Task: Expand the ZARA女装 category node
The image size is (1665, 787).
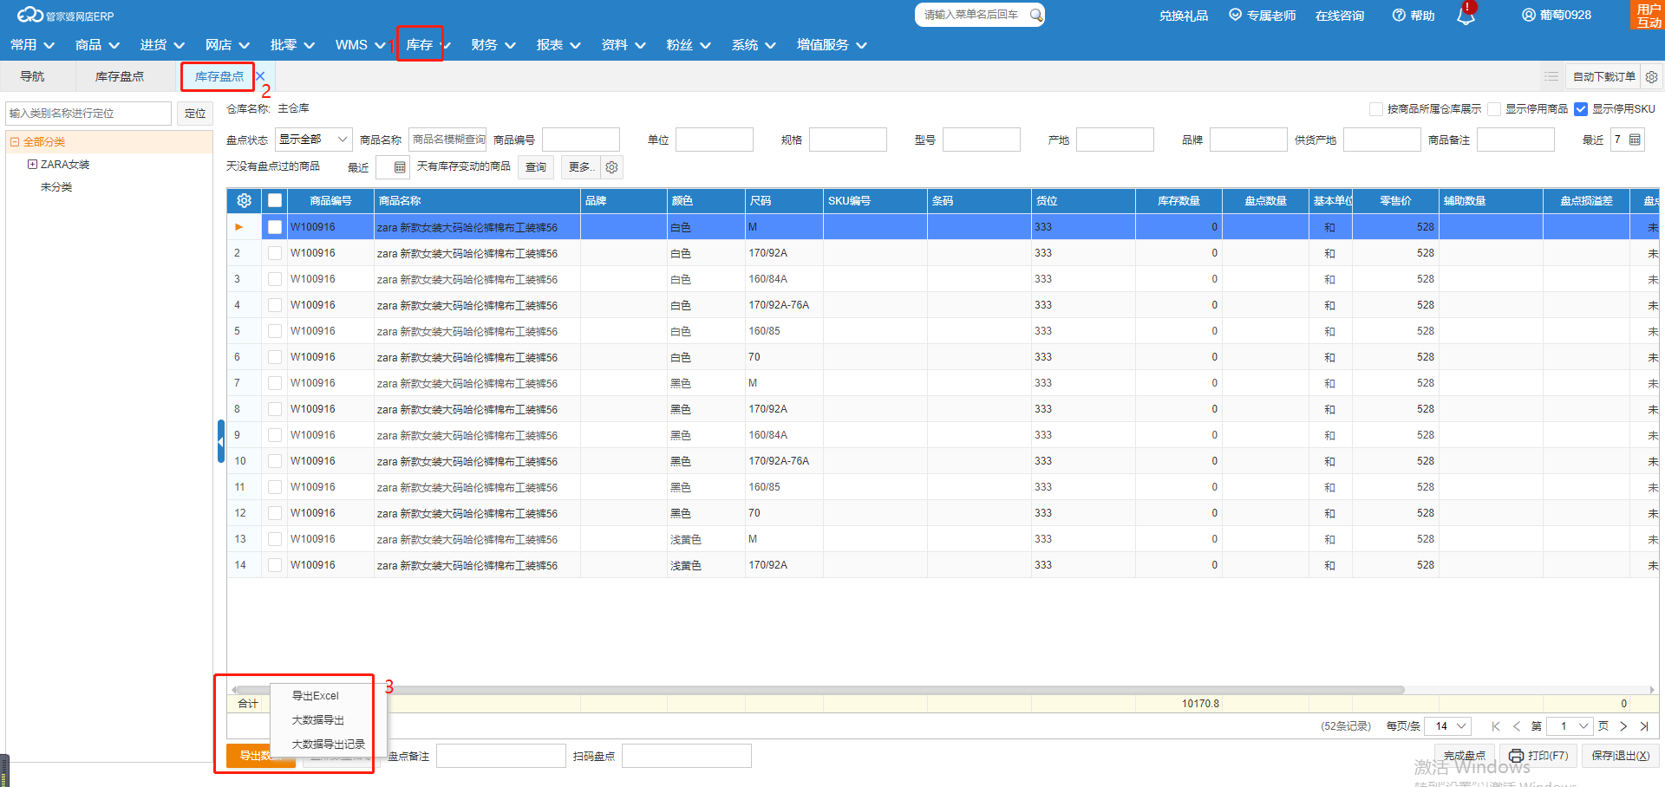Action: pyautogui.click(x=32, y=164)
